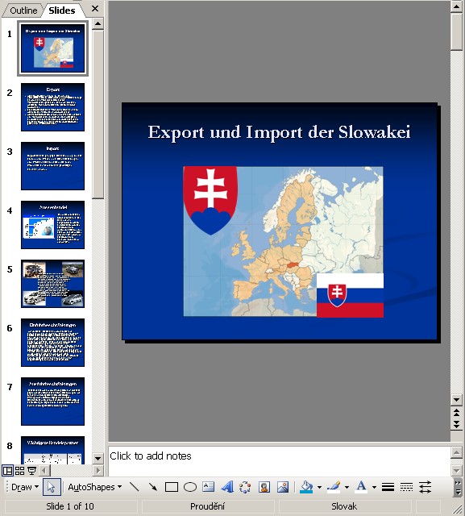Open Arrow Style options

tap(425, 487)
